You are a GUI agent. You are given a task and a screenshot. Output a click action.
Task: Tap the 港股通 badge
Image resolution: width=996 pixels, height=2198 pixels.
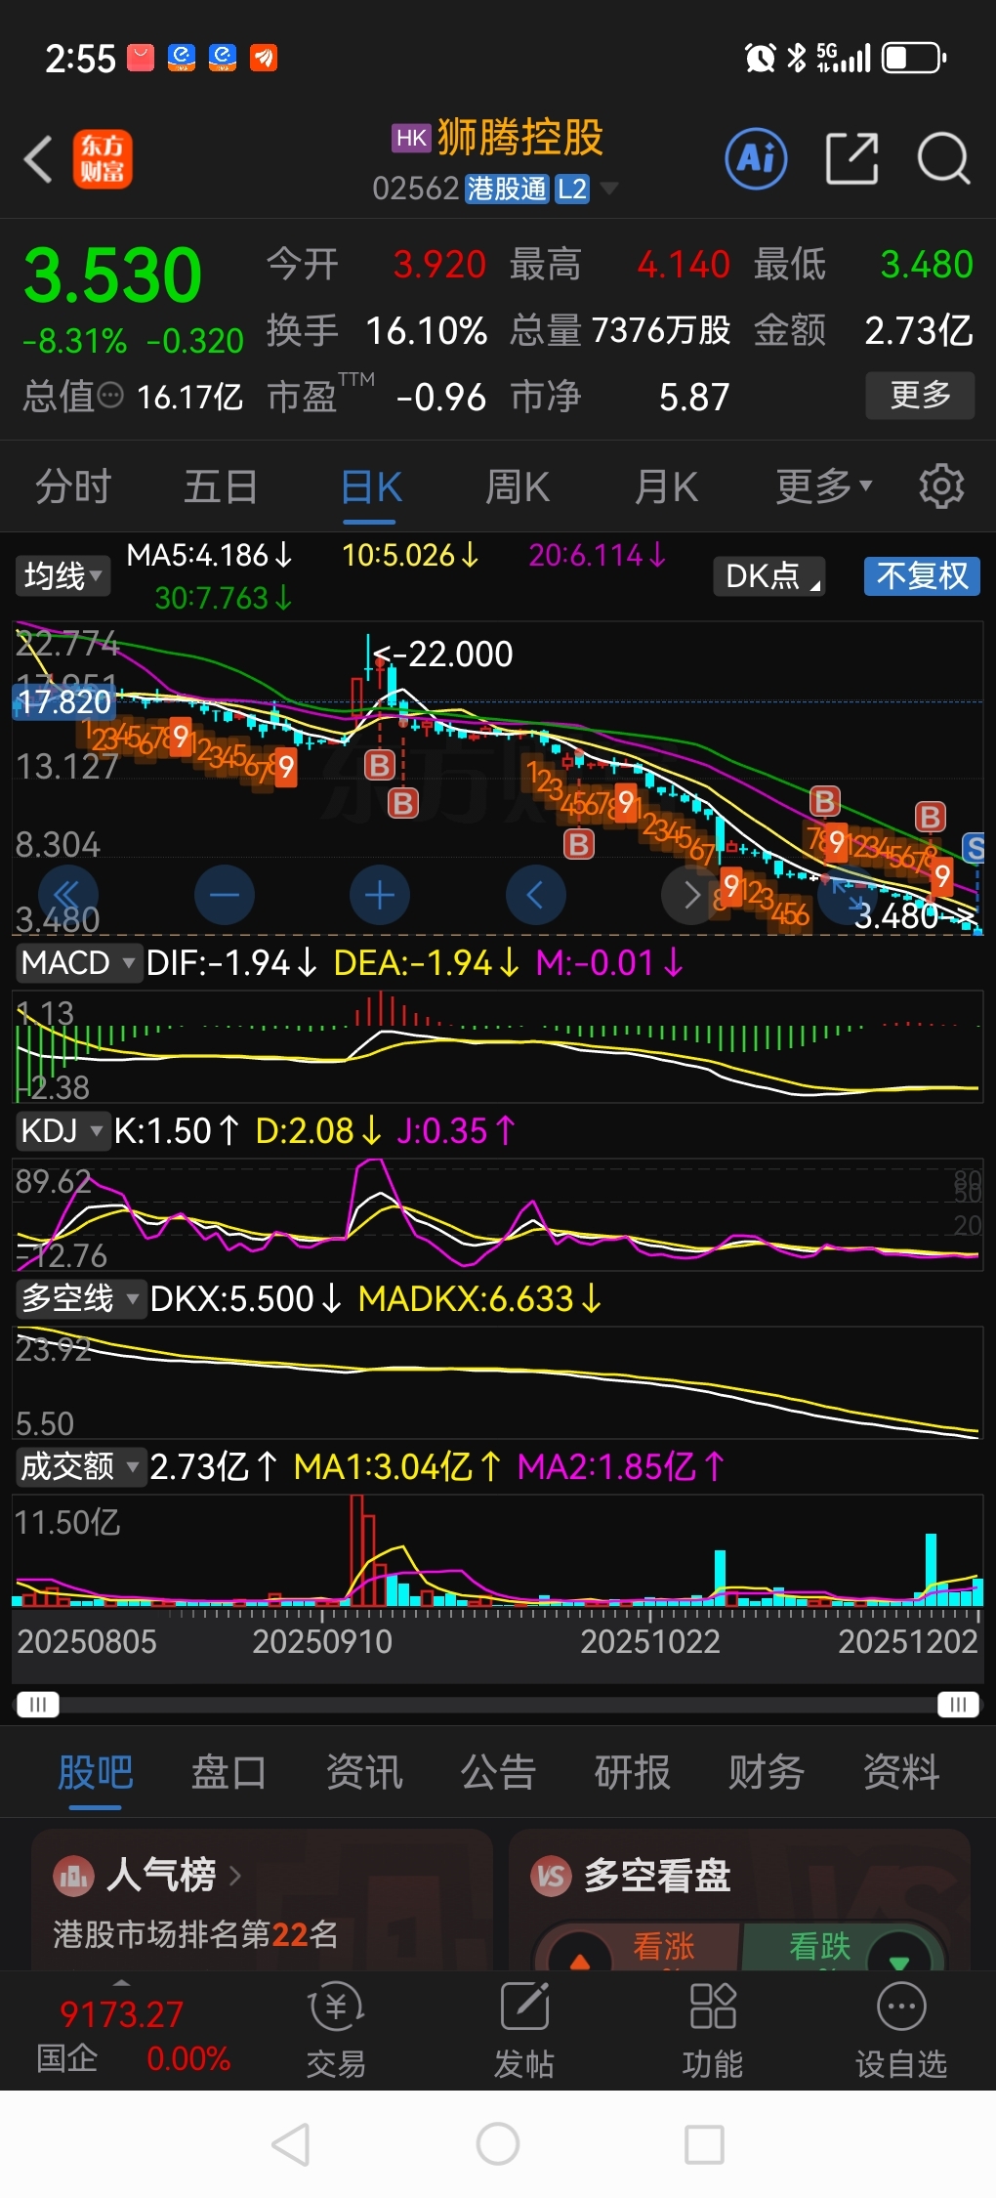point(507,189)
